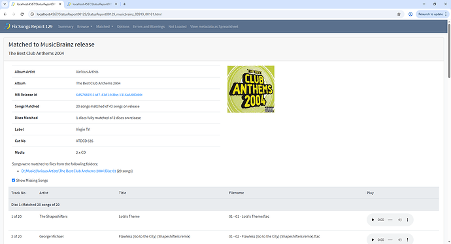Click the Lola's Theme playback progress slider
The image size is (451, 244).
tap(390, 220)
